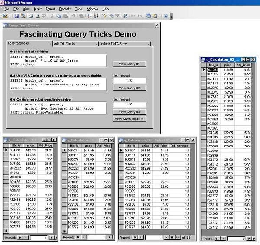Click the New Record toolbar icon
This screenshot has height=245, width=260.
133,16
